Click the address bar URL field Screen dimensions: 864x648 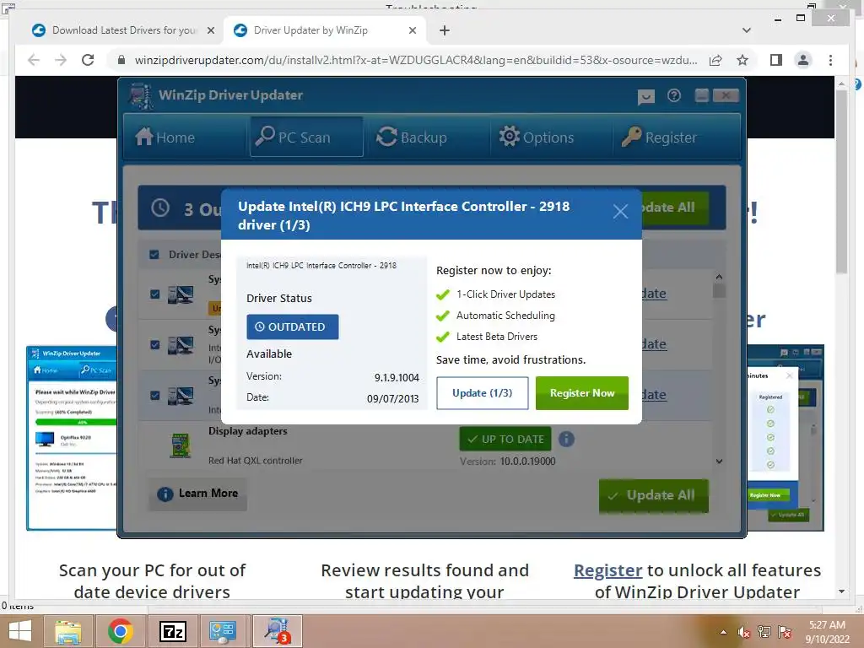(416, 60)
